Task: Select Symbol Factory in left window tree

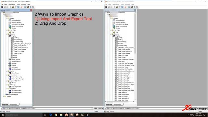Action: 16,61
